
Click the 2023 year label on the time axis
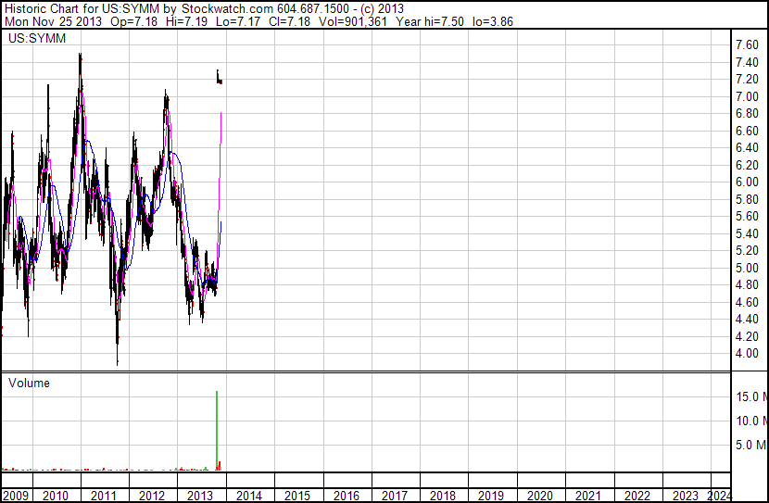(x=685, y=496)
